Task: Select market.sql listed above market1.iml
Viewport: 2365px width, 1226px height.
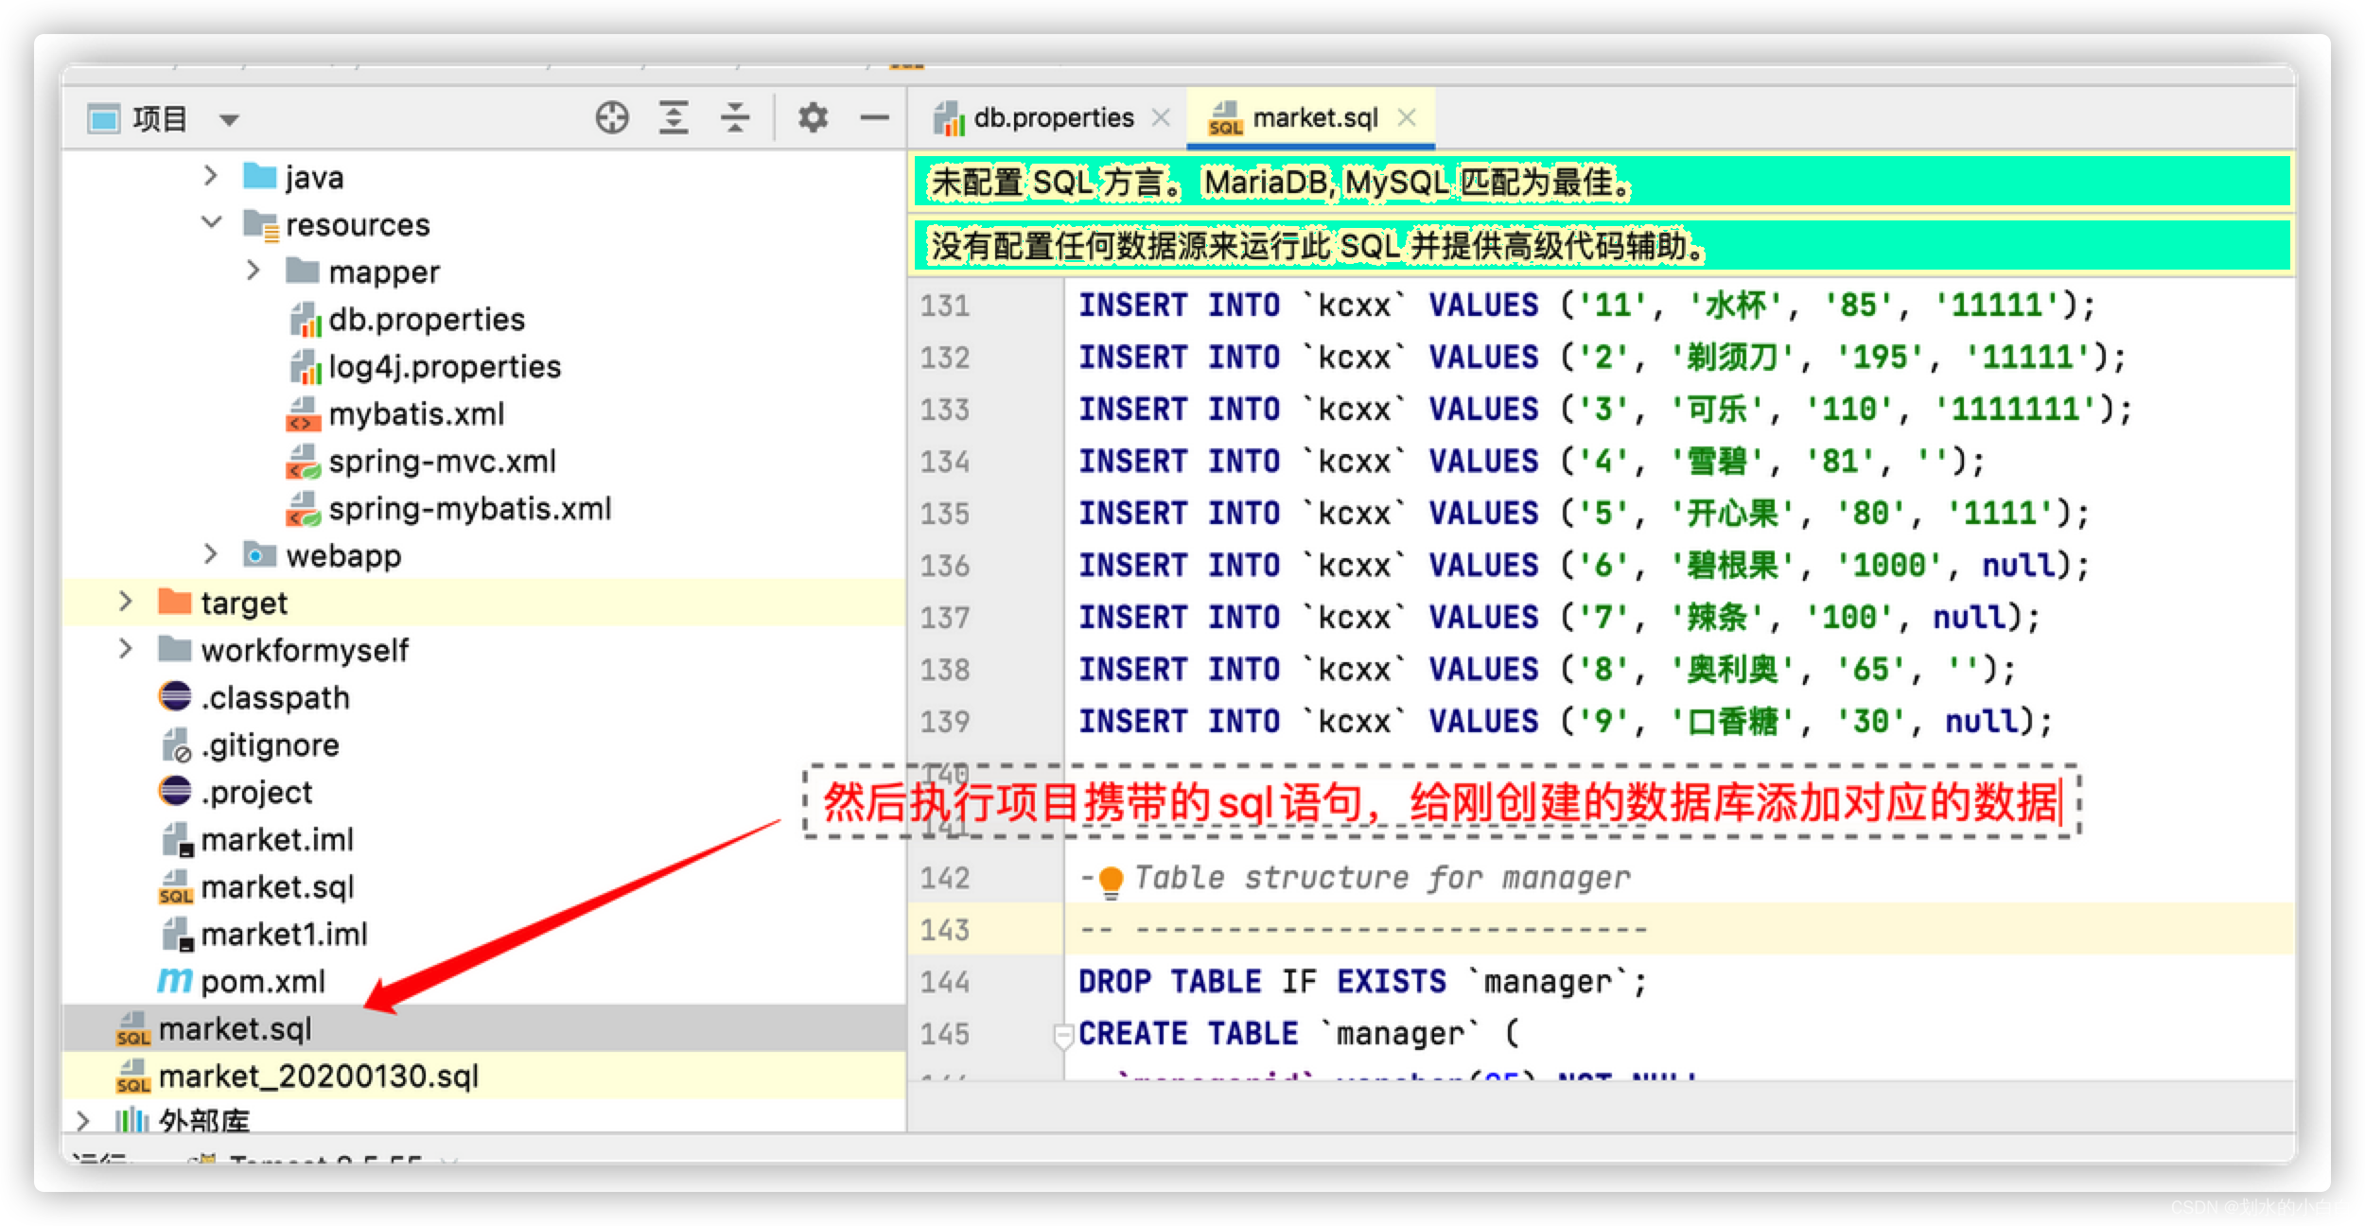Action: pyautogui.click(x=277, y=887)
